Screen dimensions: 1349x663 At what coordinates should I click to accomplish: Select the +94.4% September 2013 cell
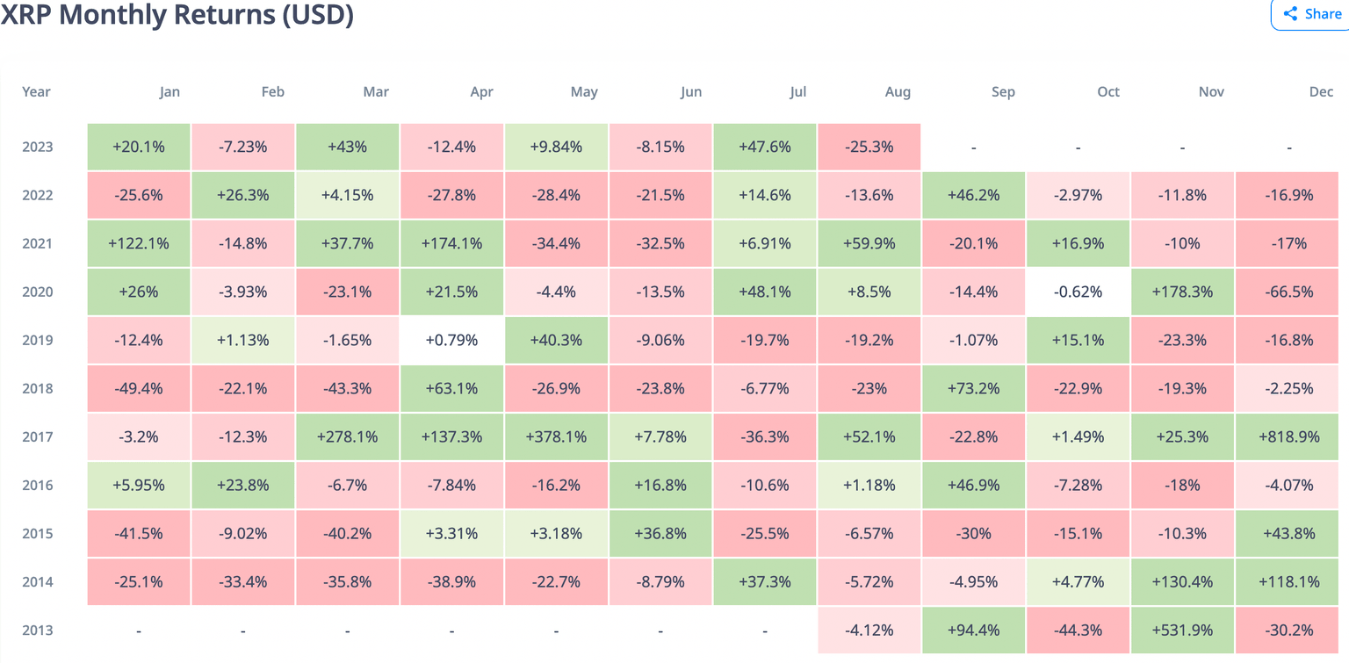973,630
